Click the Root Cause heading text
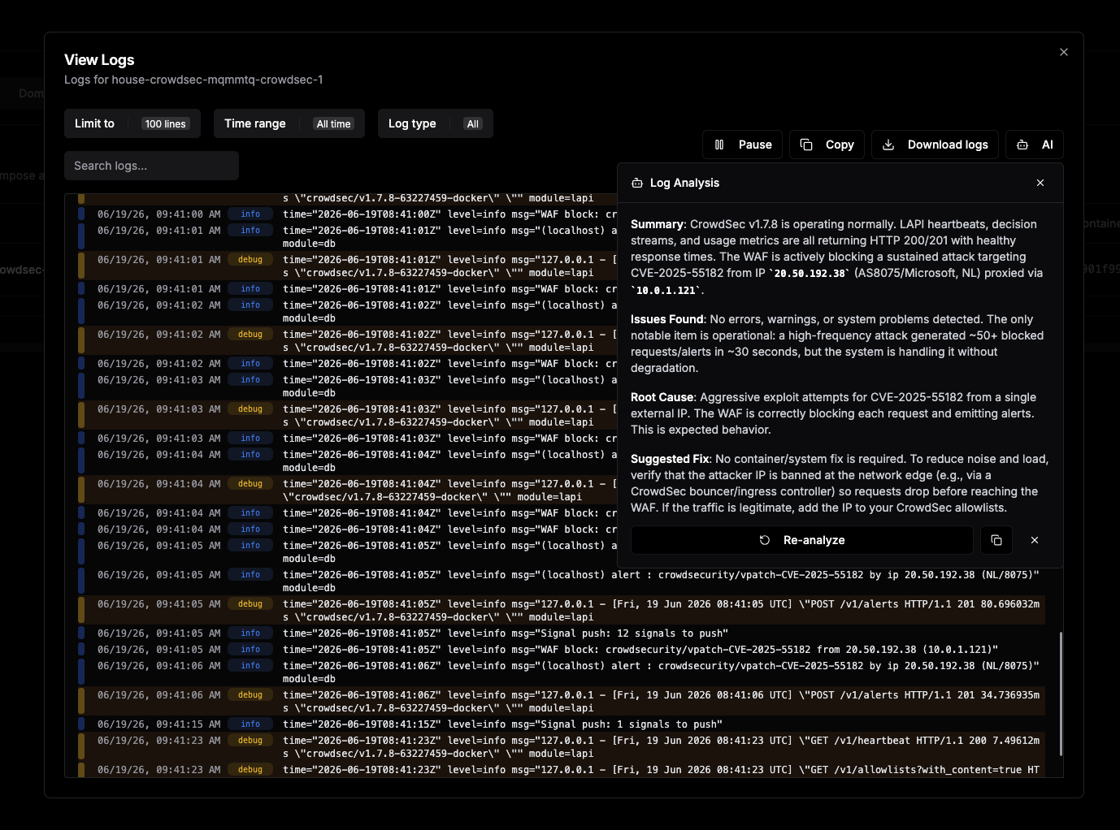This screenshot has width=1120, height=830. click(662, 397)
